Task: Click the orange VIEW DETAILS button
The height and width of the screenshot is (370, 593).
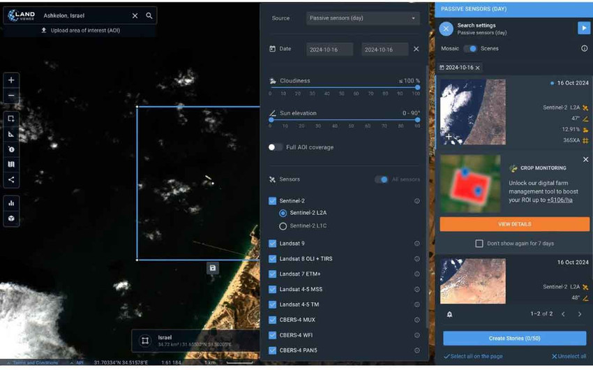Action: pos(514,224)
